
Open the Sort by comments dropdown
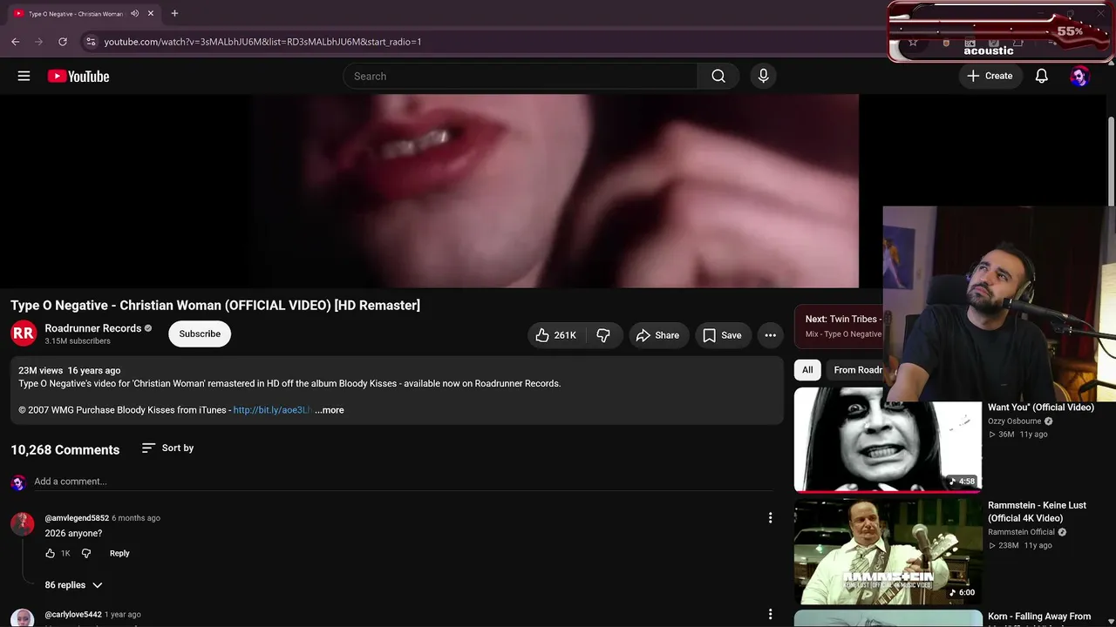(167, 448)
